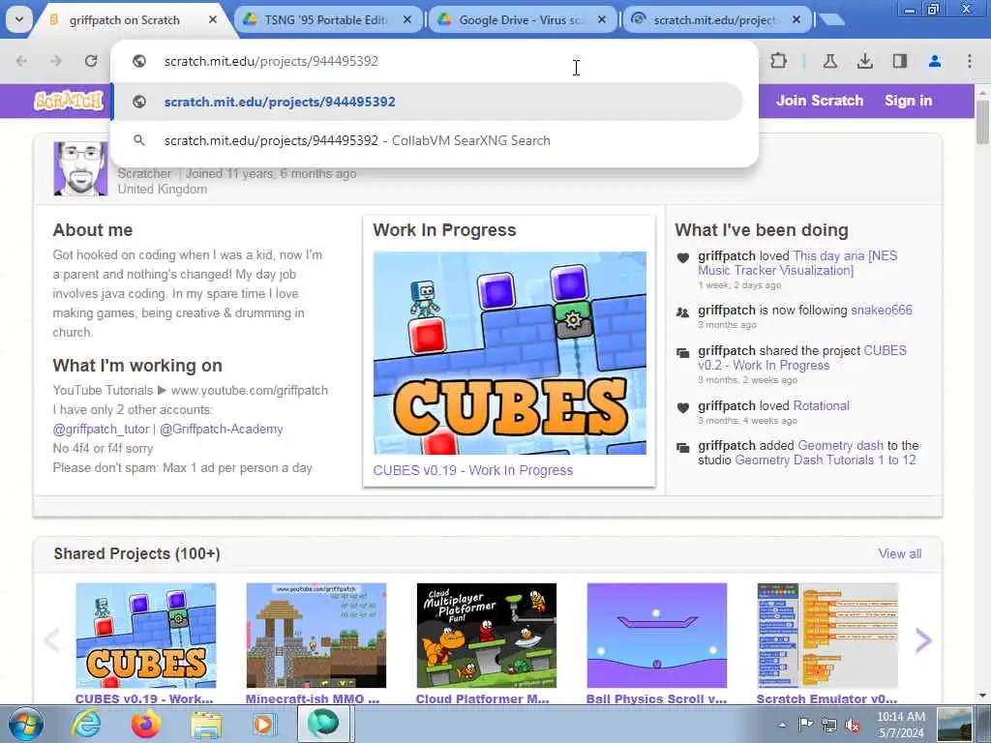Click the page vertical scrollbar thumb
The height and width of the screenshot is (743, 991).
tap(982, 121)
